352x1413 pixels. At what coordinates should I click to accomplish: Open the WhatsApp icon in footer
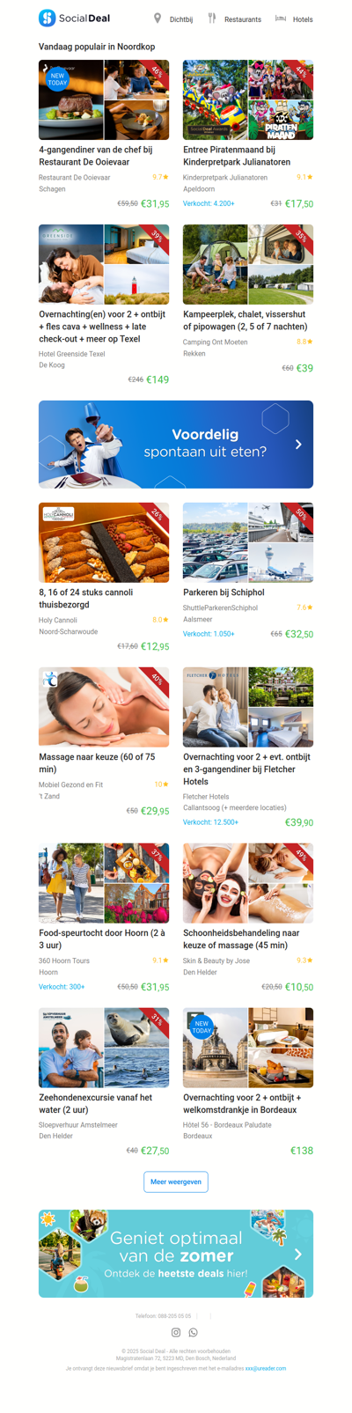click(x=194, y=1332)
